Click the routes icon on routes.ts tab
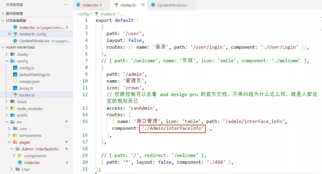This screenshot has width=322, height=174. tap(116, 5)
